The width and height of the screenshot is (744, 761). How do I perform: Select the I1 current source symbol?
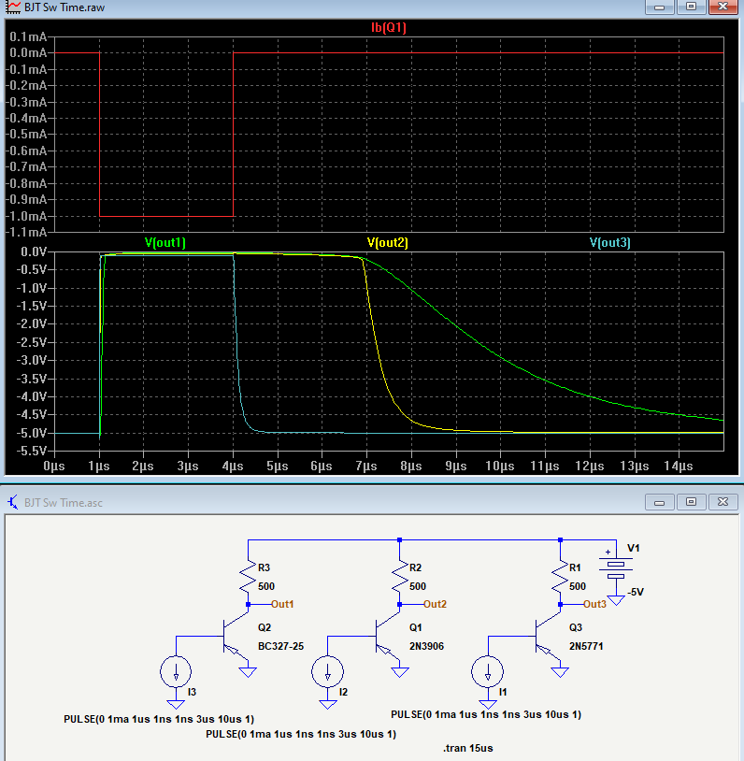[488, 671]
